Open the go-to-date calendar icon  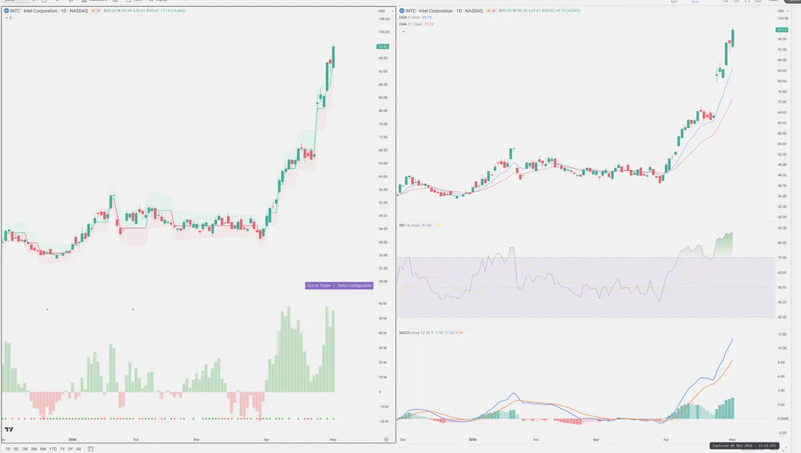[90, 449]
